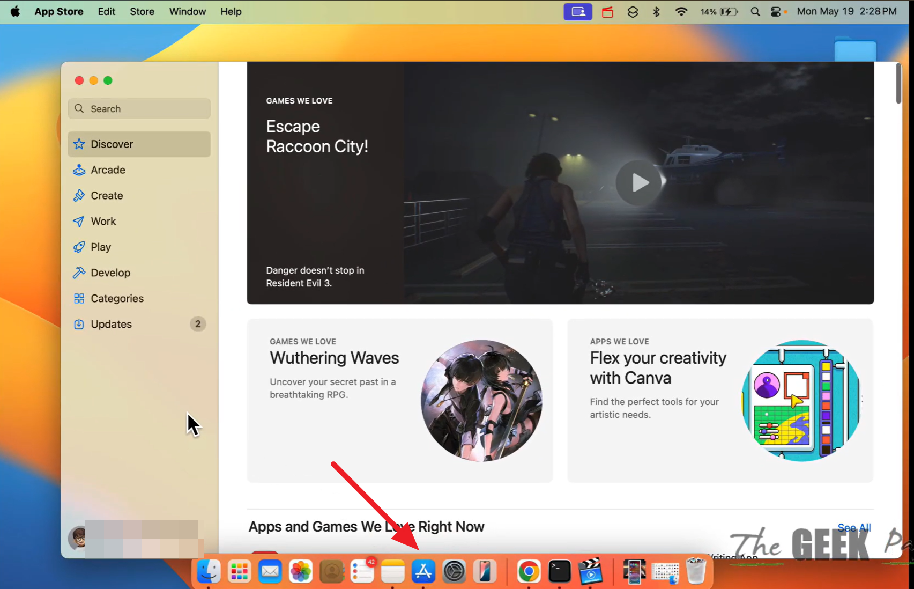Image resolution: width=914 pixels, height=589 pixels.
Task: Open the phone screenshot stack in Dock
Action: click(x=634, y=572)
